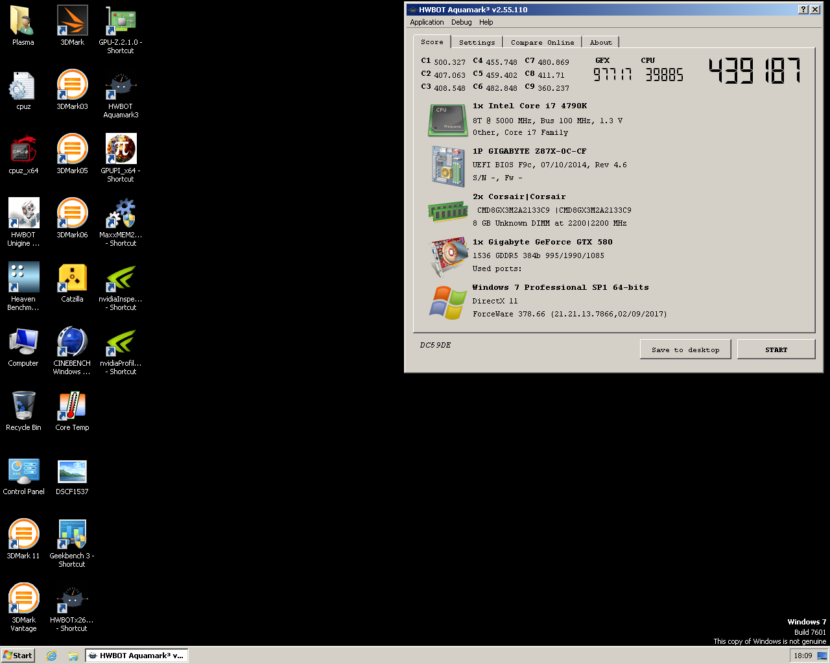Open the nvidiaInspector shortcut
The height and width of the screenshot is (664, 830).
coord(121,287)
